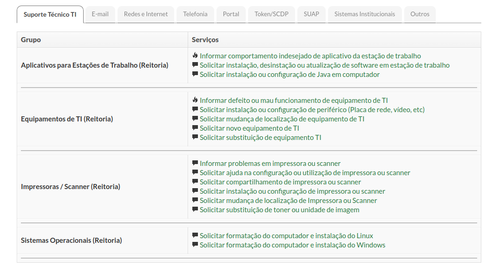Open the SUAP tab
This screenshot has width=492, height=266.
pos(311,14)
